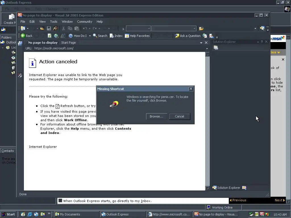Switch to Outlook Express taskbar button
This screenshot has height=218, width=291.
pyautogui.click(x=123, y=214)
